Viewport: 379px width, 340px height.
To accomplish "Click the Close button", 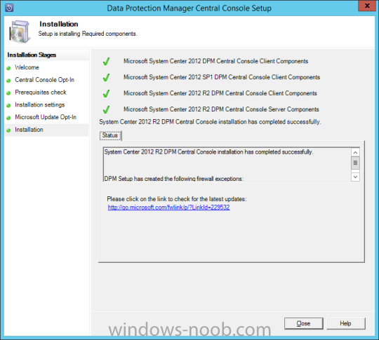I will (304, 323).
